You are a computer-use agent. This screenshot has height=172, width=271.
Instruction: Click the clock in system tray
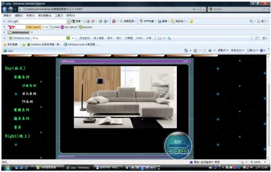point(261,167)
